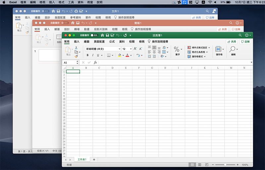Click the red font color A swatch
The width and height of the screenshot is (265, 170).
click(127, 55)
